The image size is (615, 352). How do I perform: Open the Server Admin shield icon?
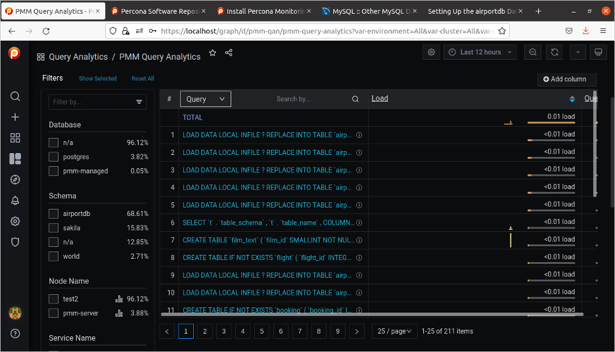point(15,242)
